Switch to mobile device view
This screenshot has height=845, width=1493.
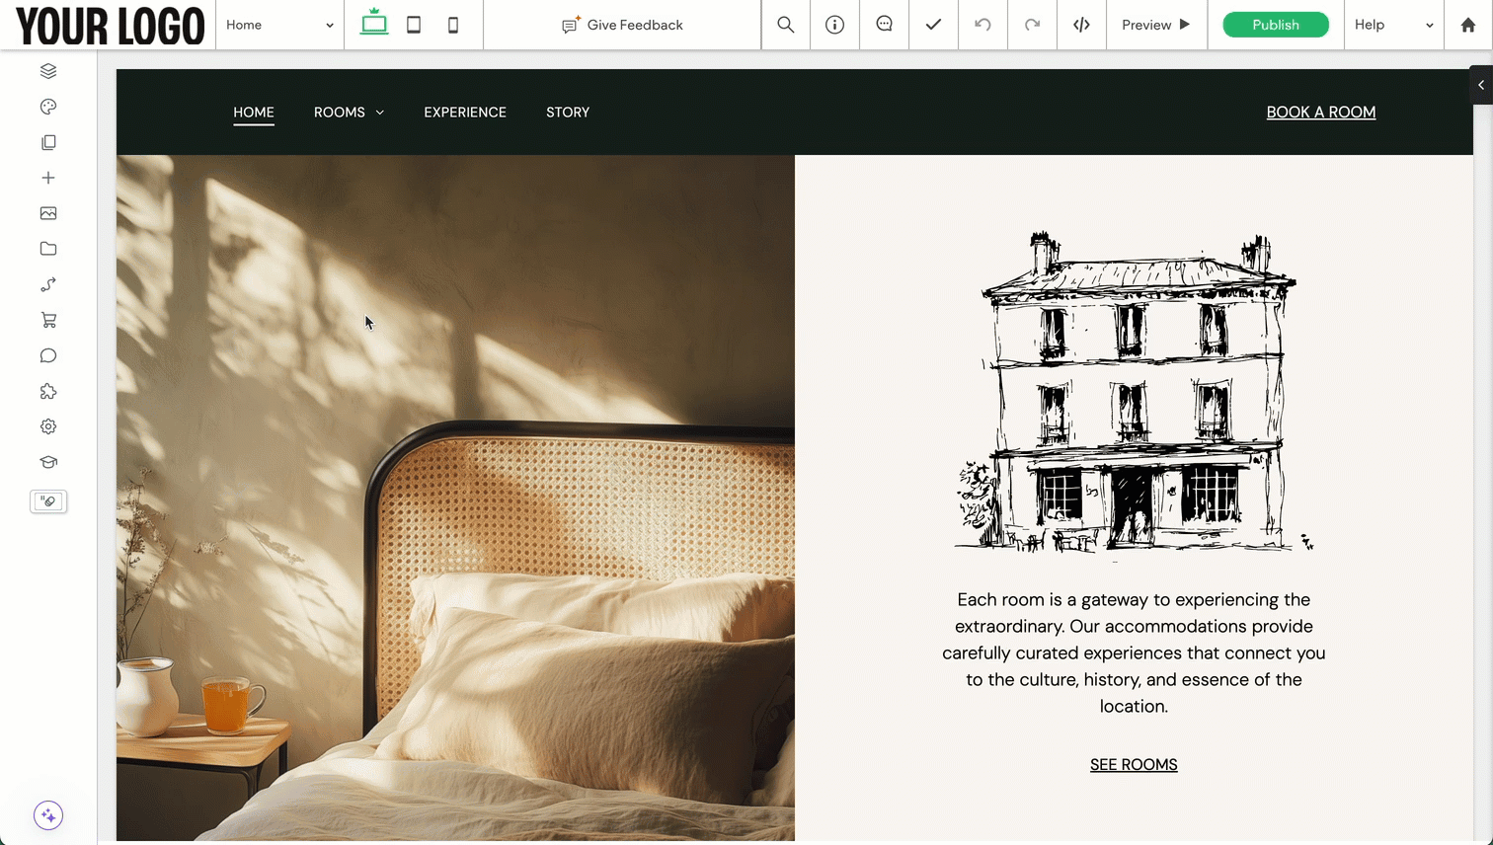click(453, 25)
